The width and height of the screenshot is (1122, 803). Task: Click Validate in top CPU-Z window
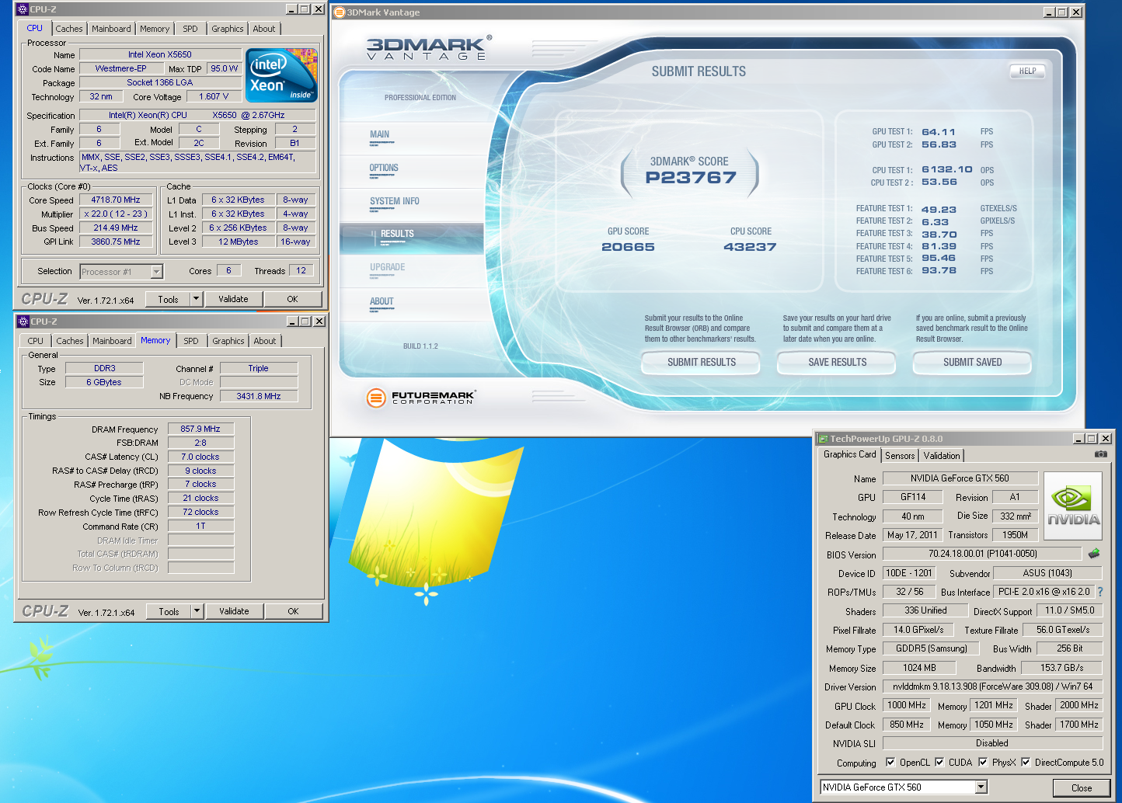tap(233, 299)
